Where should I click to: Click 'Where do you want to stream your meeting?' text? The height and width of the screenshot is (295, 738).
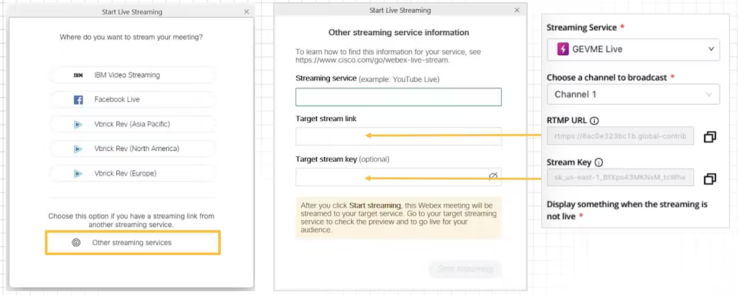click(x=131, y=37)
